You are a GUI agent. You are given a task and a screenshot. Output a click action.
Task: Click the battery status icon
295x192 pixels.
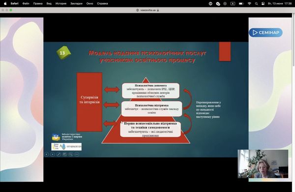(x=241, y=3)
